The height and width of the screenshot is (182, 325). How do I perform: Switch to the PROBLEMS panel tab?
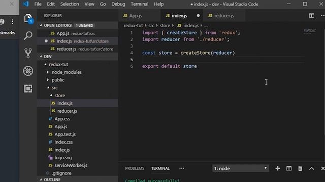click(135, 168)
